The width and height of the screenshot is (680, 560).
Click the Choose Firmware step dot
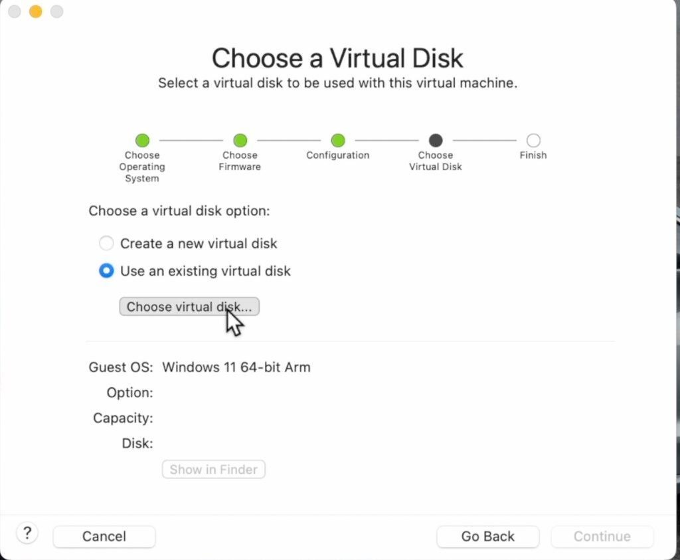coord(240,140)
